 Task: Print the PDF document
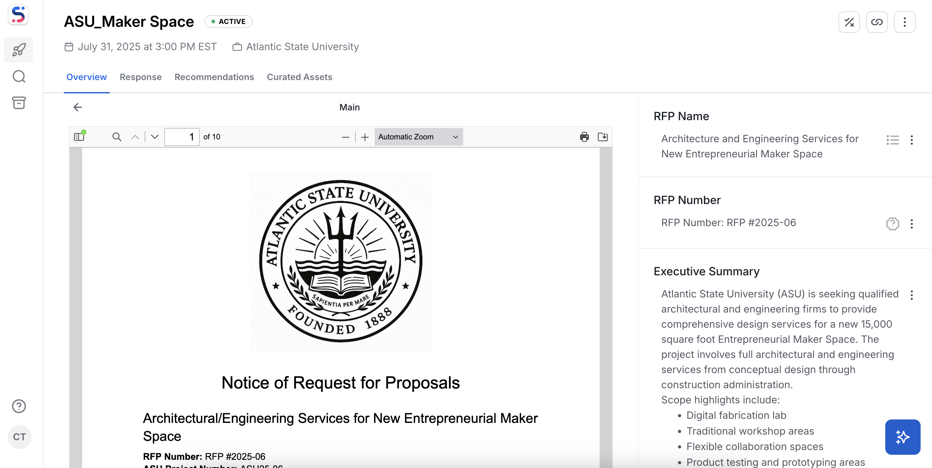coord(584,137)
